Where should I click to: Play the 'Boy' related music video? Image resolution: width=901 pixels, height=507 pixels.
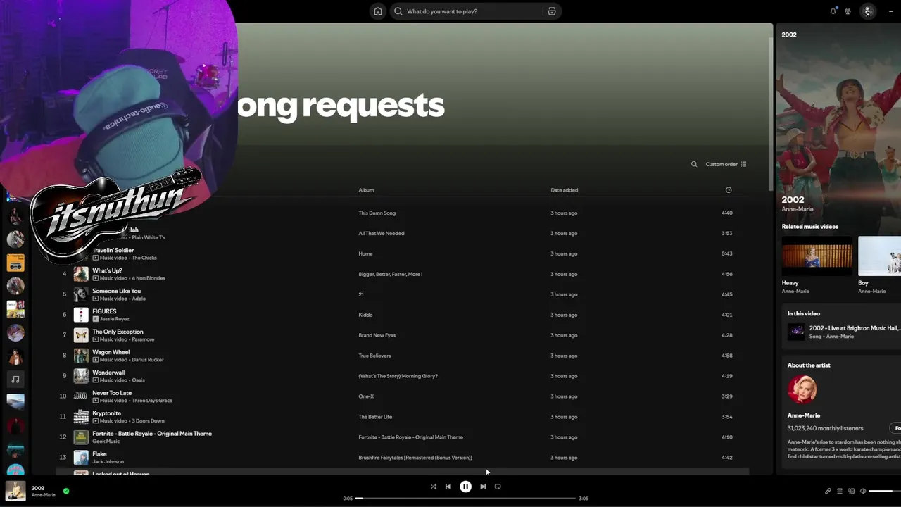[x=879, y=256]
